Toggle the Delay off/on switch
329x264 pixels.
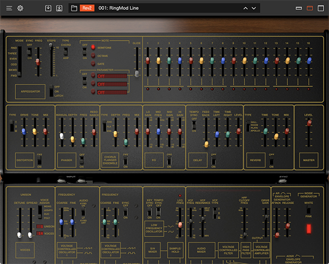click(x=213, y=160)
